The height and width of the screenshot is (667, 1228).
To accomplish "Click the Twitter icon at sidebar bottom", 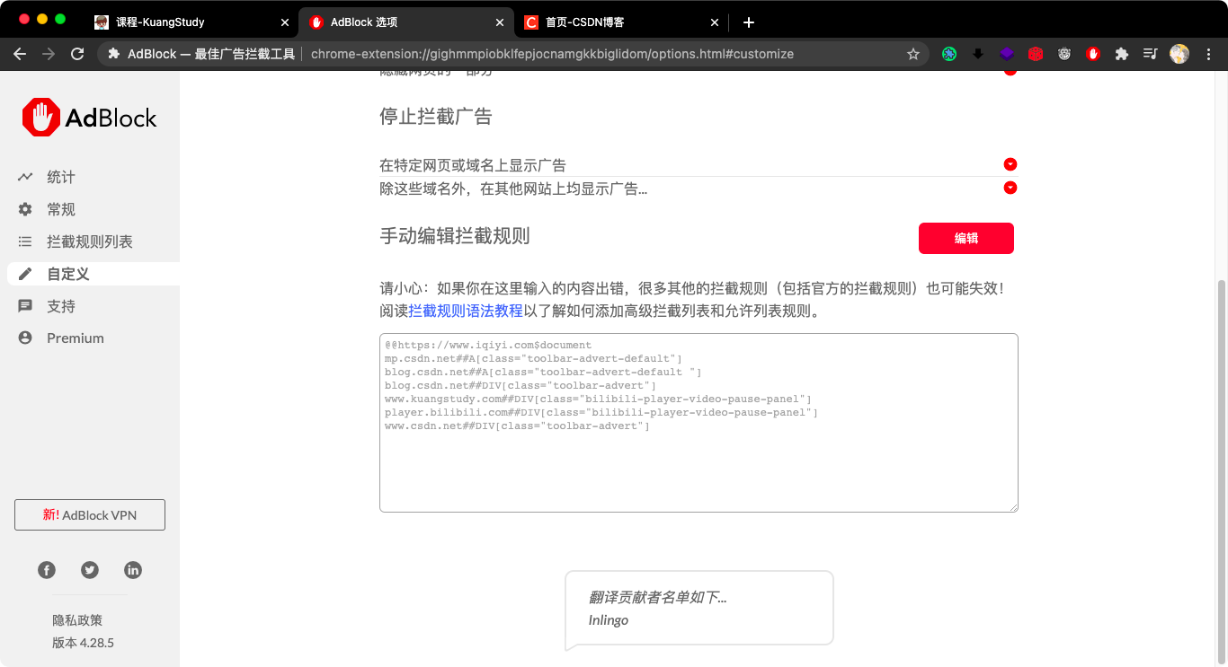I will (89, 570).
